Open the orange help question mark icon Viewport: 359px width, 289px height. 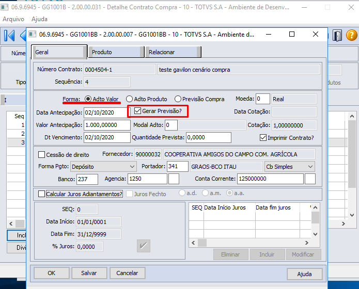(351, 36)
